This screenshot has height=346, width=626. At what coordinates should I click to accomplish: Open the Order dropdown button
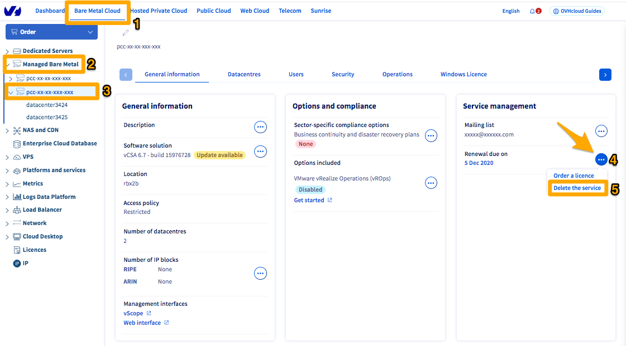[51, 32]
